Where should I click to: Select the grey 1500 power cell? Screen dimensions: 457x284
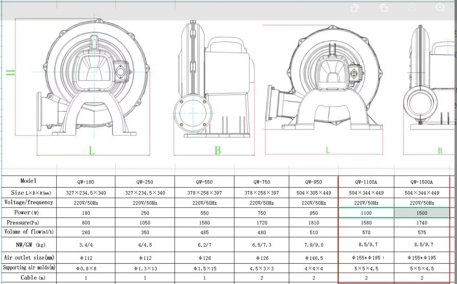click(x=422, y=213)
